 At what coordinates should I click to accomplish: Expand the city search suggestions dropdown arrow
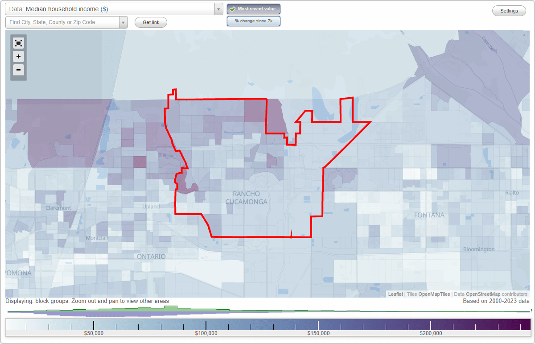123,22
